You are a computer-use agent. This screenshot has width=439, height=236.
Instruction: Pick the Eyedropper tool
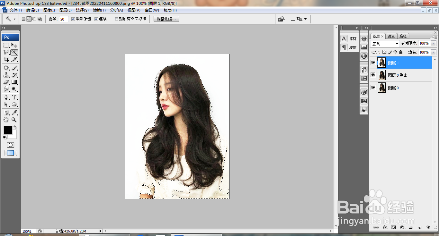[x=14, y=113]
